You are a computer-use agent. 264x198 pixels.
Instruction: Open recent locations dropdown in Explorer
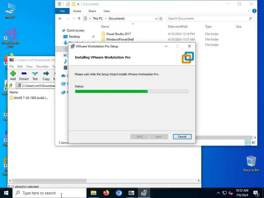point(74,19)
